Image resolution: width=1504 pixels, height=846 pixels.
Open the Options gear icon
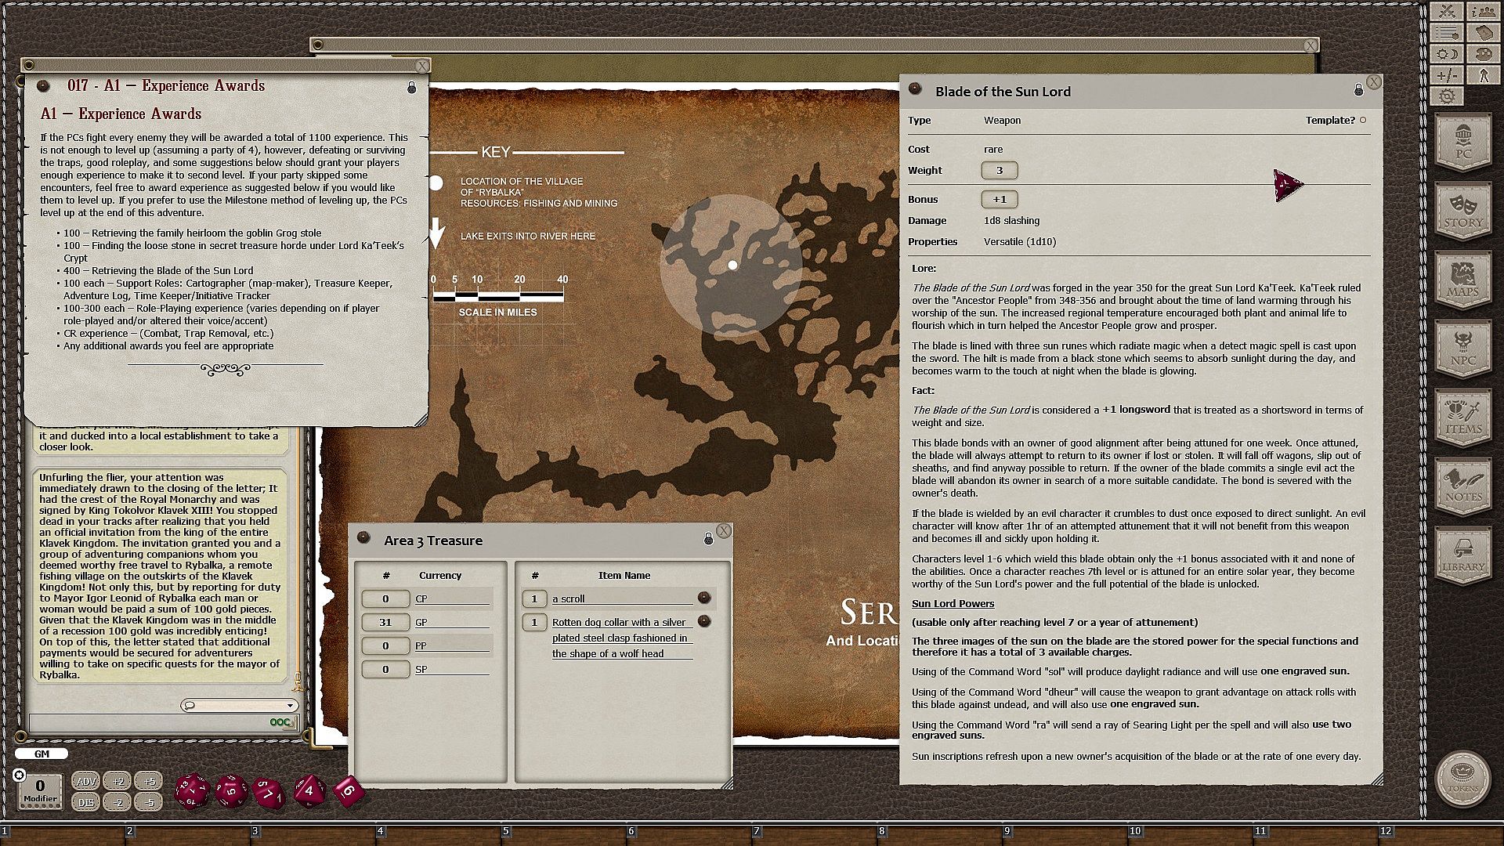[1447, 96]
